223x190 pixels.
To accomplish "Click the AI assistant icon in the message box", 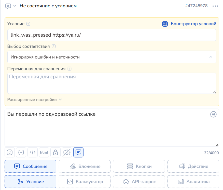I will coord(213,114).
